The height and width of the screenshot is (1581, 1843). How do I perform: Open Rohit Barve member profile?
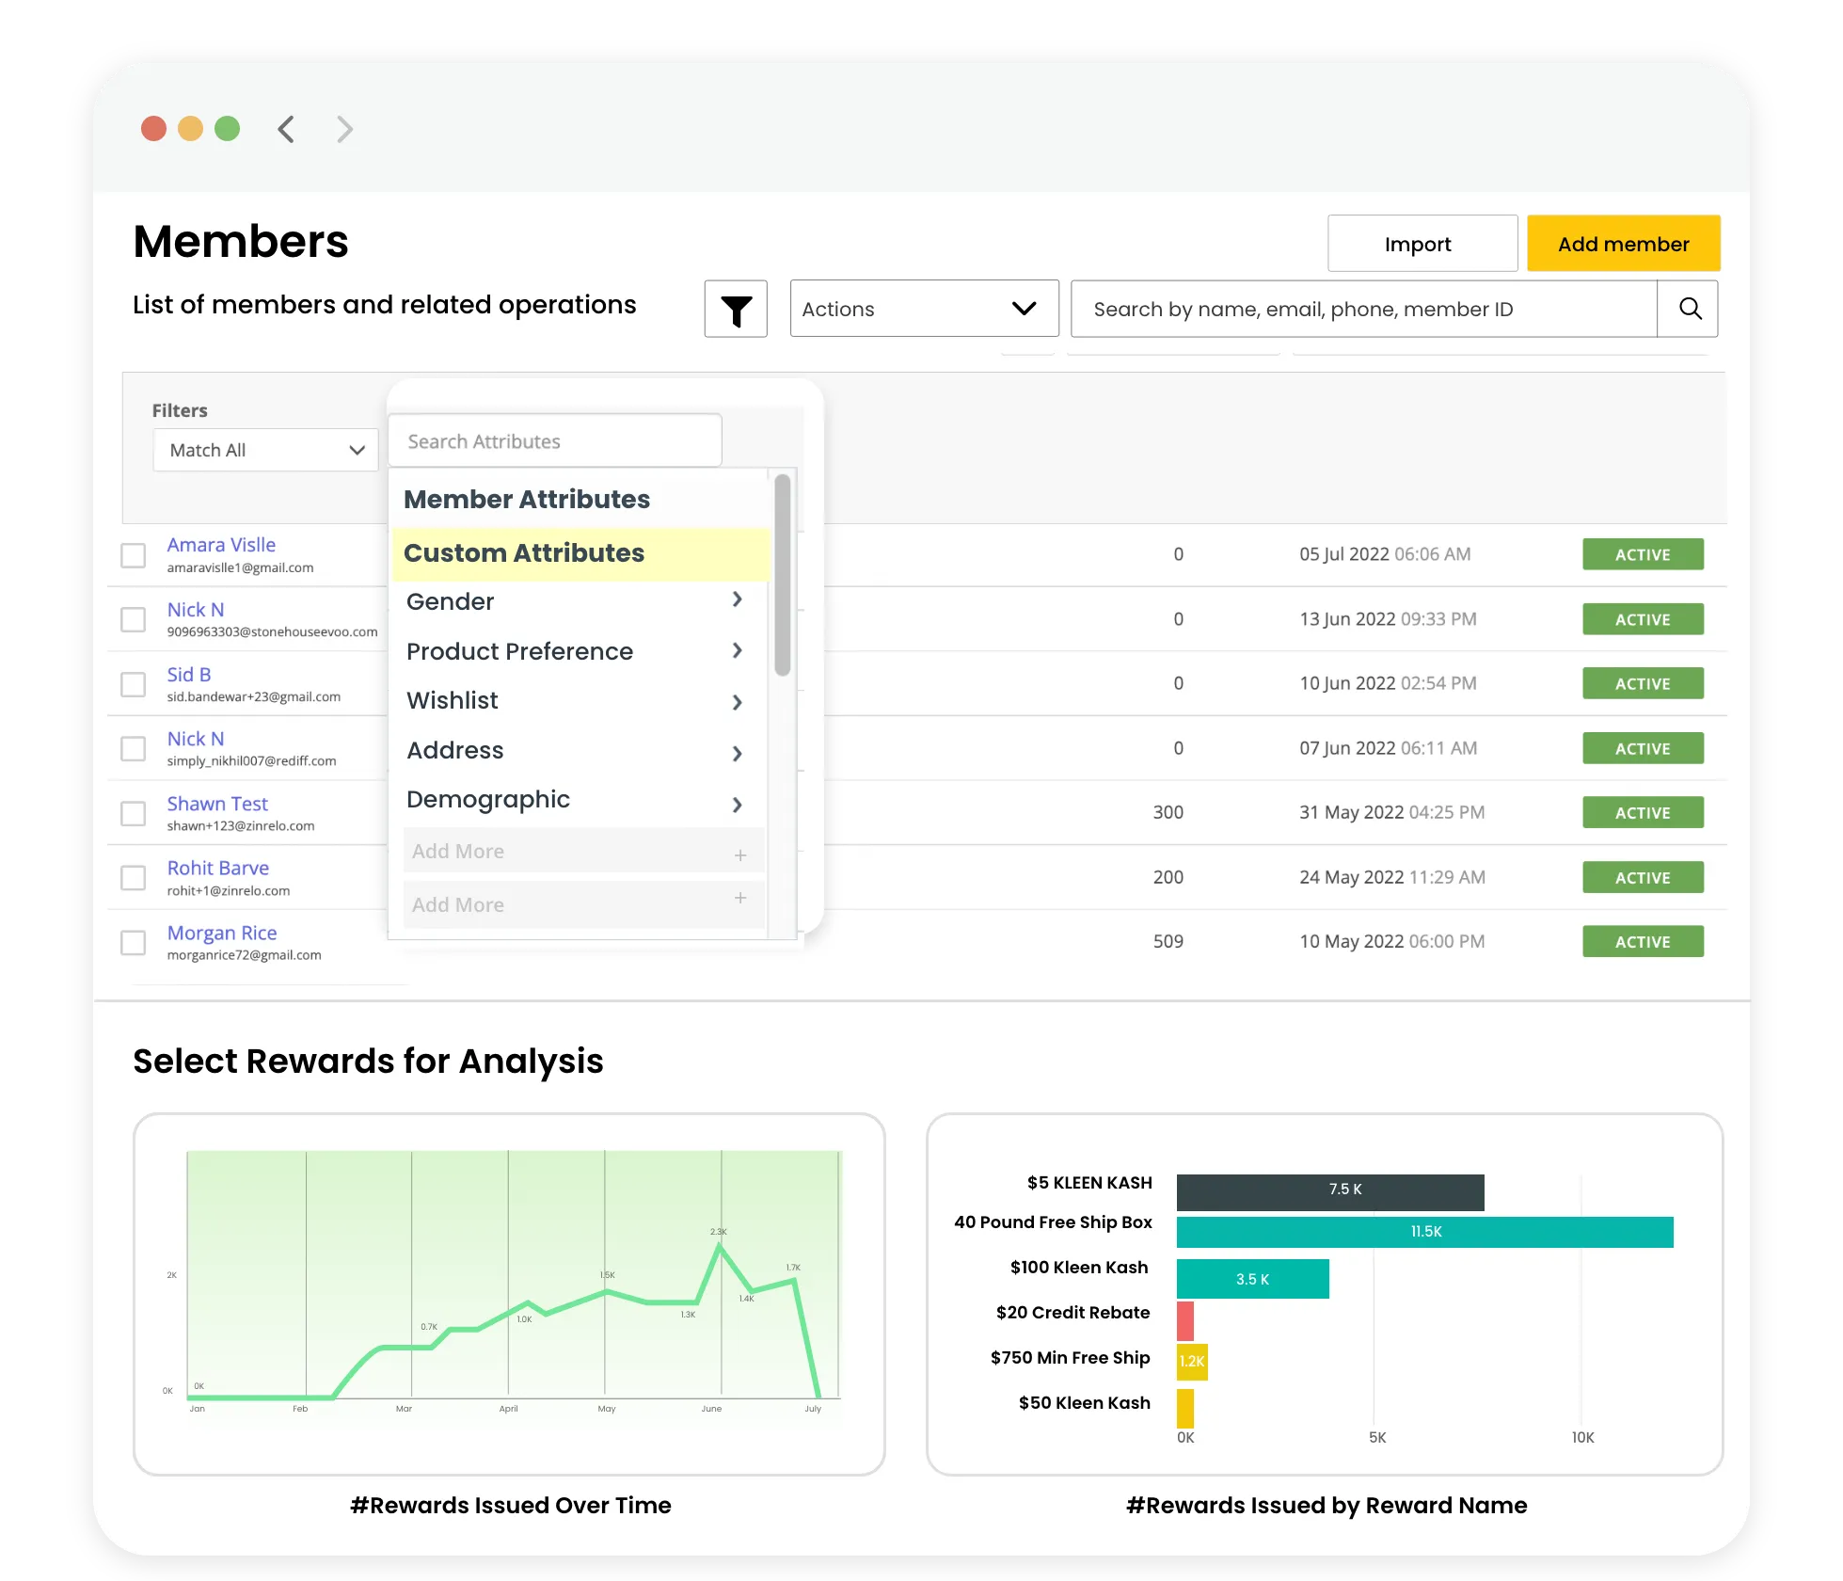coord(218,868)
